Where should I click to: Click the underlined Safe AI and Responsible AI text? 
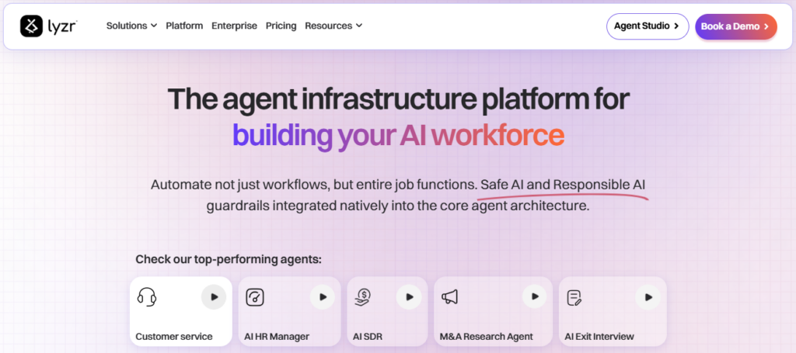(563, 185)
